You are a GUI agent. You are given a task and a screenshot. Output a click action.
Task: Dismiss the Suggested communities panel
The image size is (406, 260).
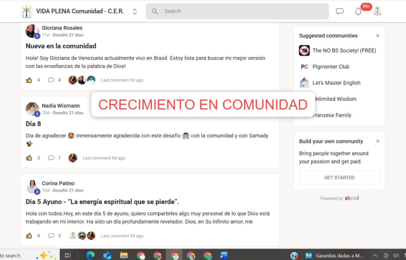pos(378,36)
